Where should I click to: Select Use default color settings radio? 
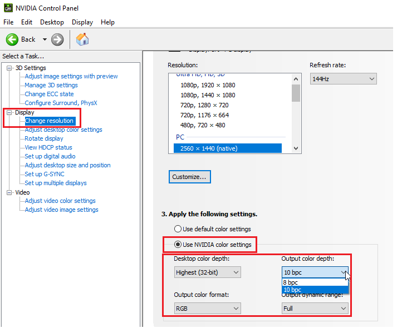click(x=178, y=228)
